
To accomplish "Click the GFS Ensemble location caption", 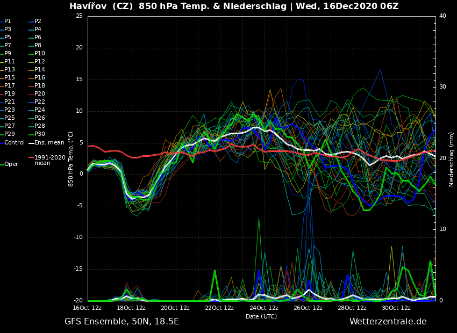I will 122,322.
